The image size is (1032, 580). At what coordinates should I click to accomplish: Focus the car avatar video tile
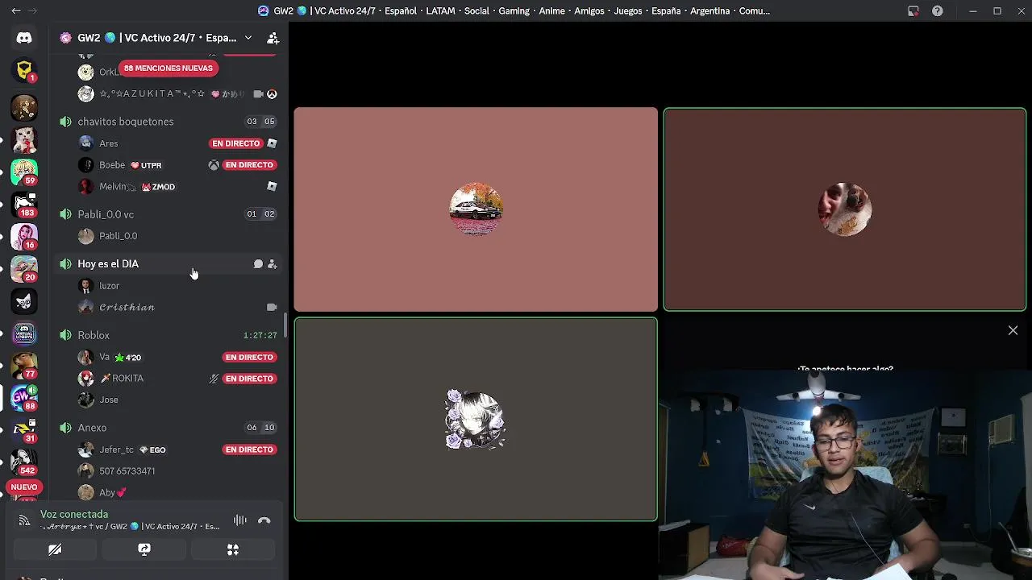[x=476, y=209]
